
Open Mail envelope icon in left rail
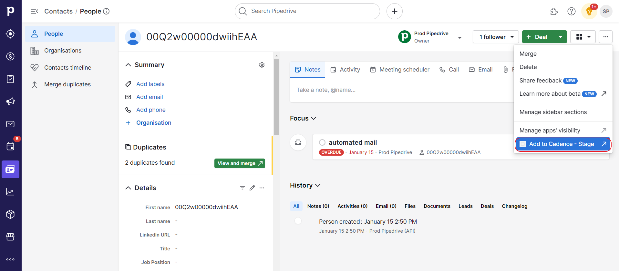10,124
